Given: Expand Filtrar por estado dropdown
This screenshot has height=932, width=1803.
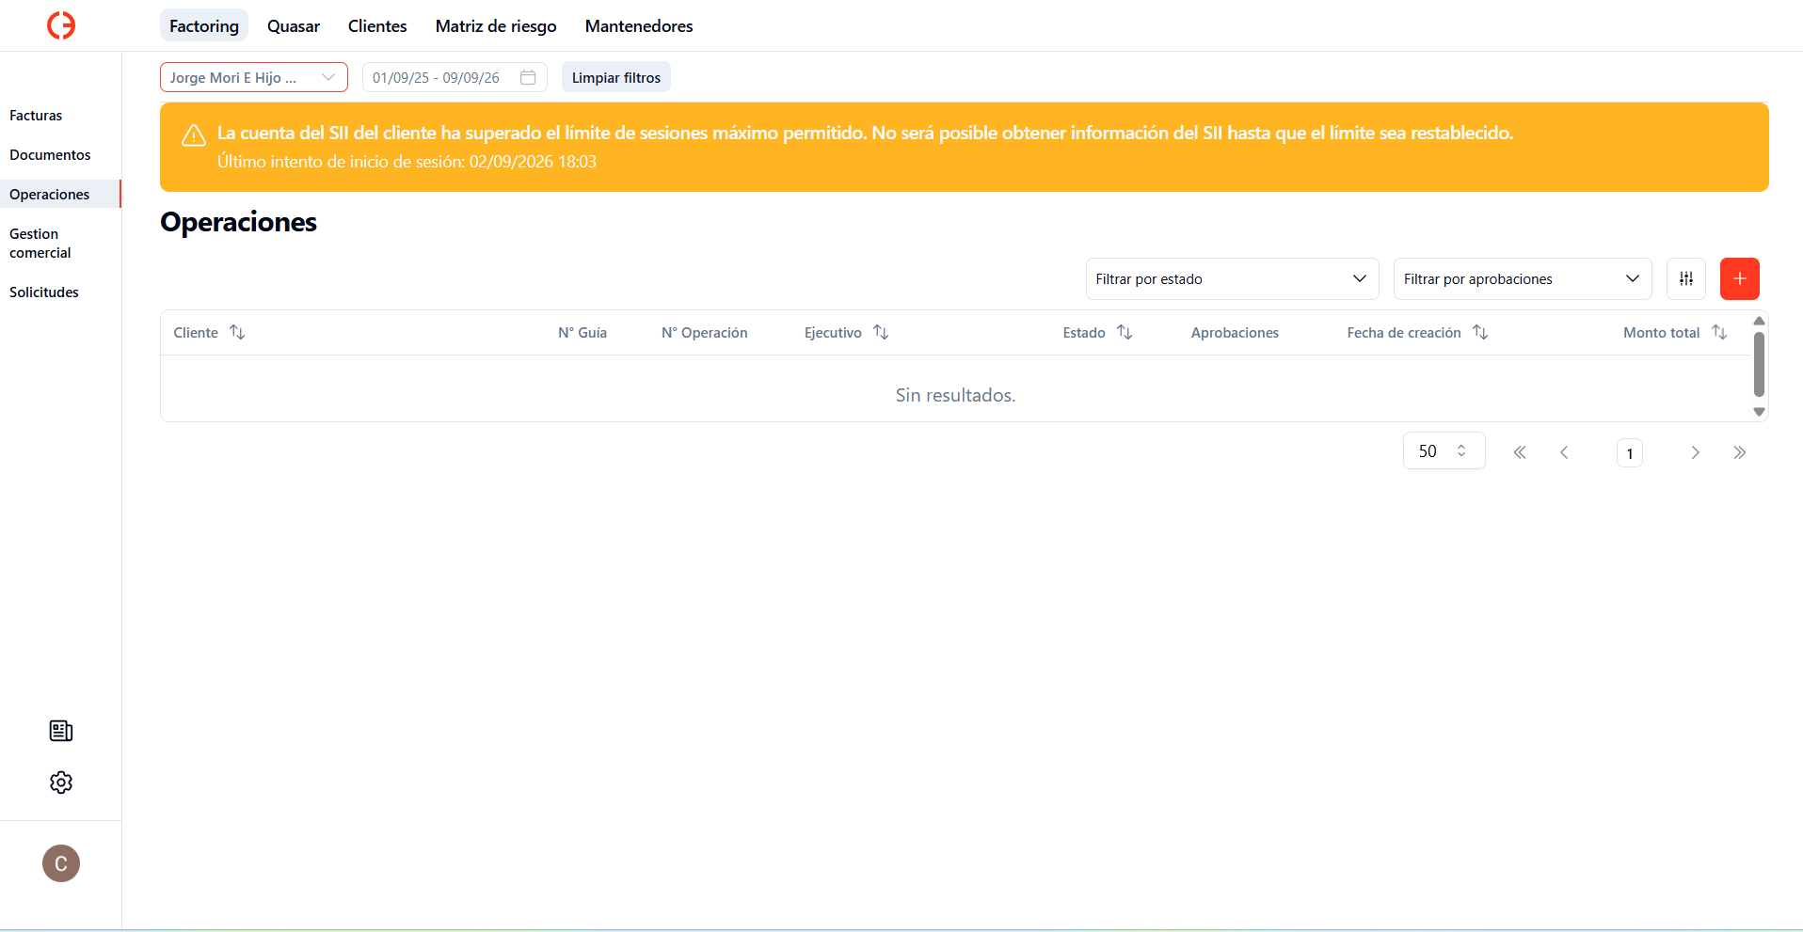Looking at the screenshot, I should [x=1232, y=278].
